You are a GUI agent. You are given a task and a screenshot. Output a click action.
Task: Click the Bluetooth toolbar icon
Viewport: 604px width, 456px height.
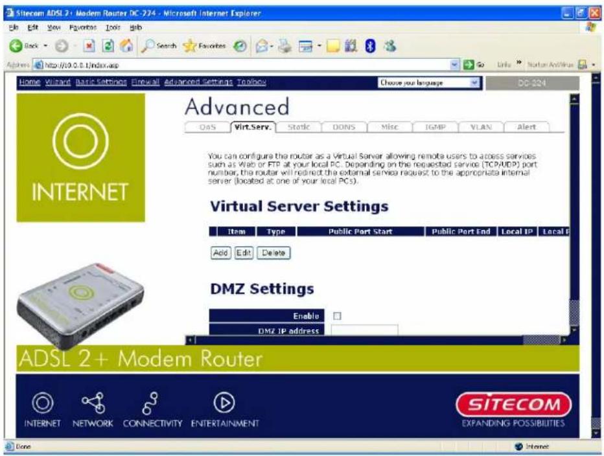point(370,46)
